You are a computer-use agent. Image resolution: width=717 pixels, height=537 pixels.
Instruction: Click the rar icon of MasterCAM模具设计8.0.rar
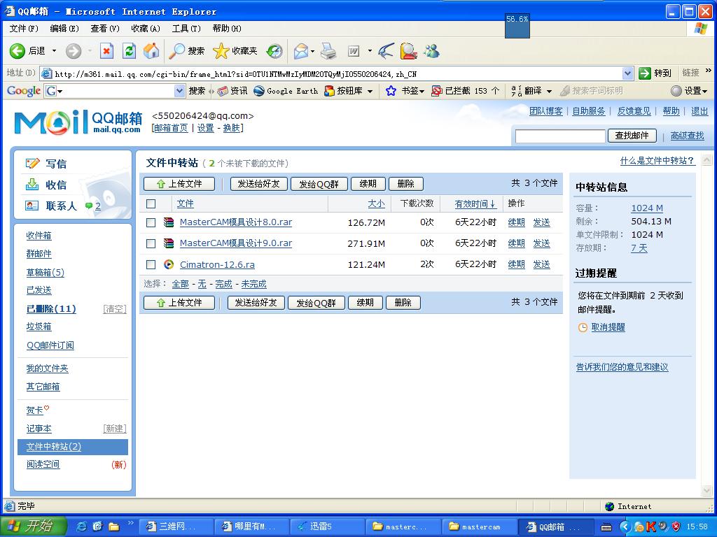[x=169, y=222]
